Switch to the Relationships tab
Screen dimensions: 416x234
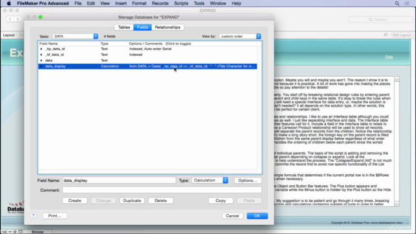click(x=168, y=27)
